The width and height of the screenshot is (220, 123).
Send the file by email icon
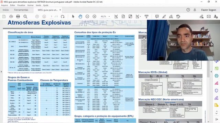click(209, 16)
